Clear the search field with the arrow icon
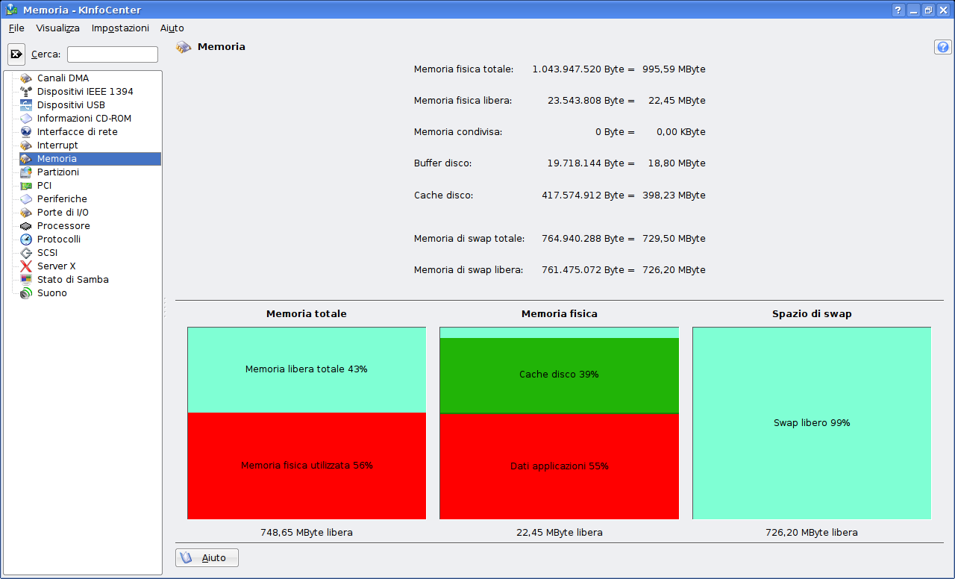This screenshot has height=579, width=955. point(16,54)
